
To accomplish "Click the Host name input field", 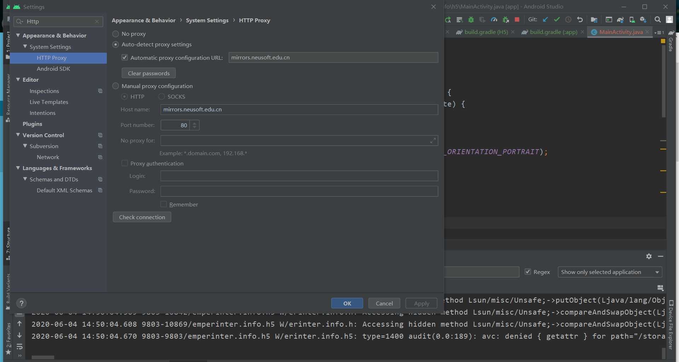I will (x=299, y=110).
